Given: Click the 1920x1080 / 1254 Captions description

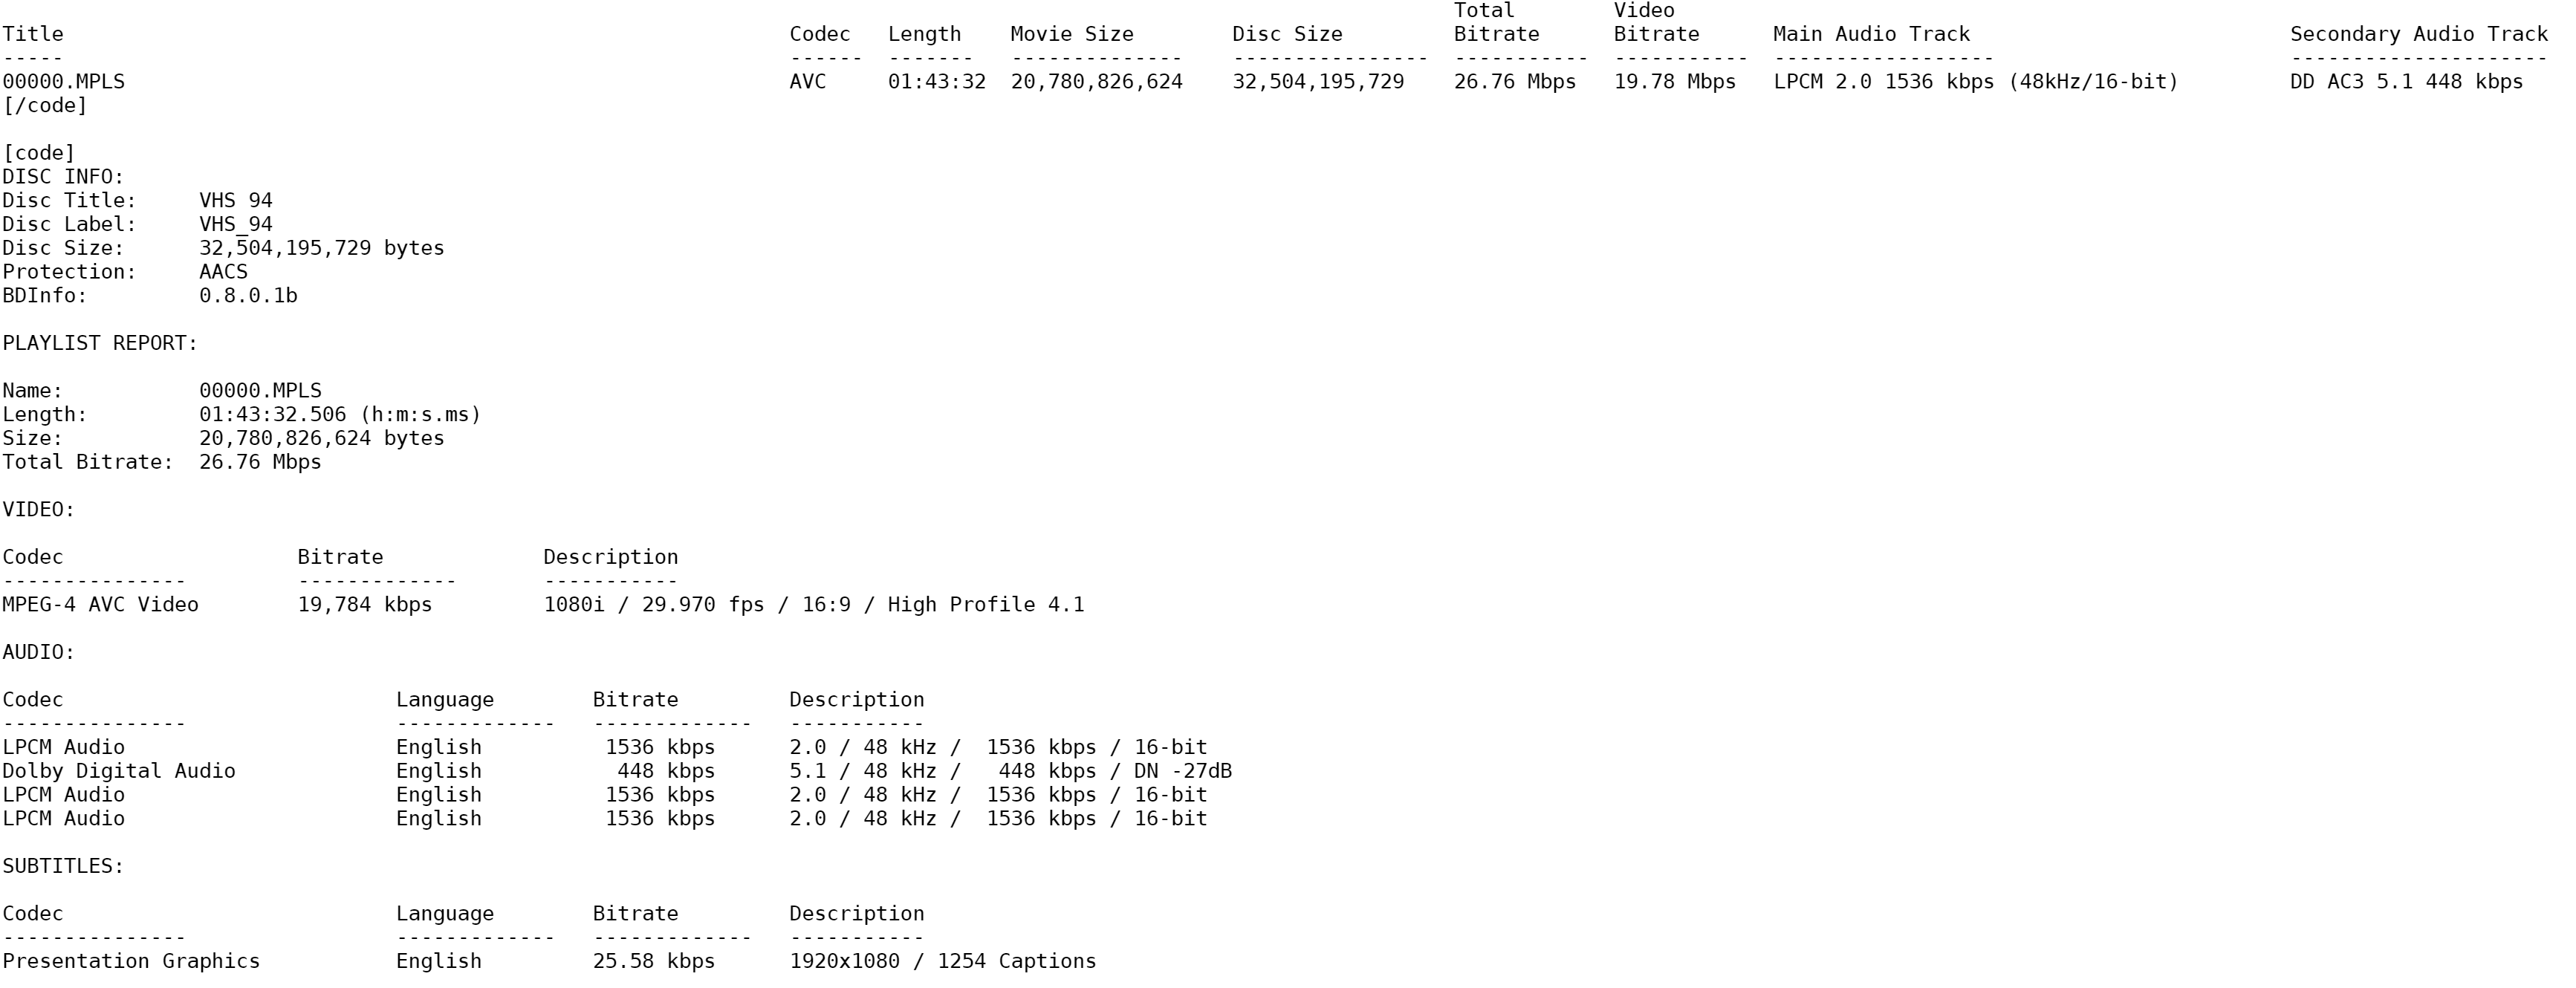Looking at the screenshot, I should (942, 961).
